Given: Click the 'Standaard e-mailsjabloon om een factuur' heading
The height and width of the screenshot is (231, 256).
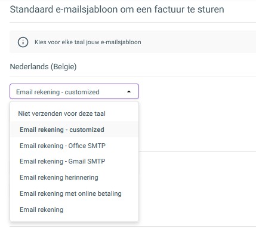Looking at the screenshot, I should 117,10.
